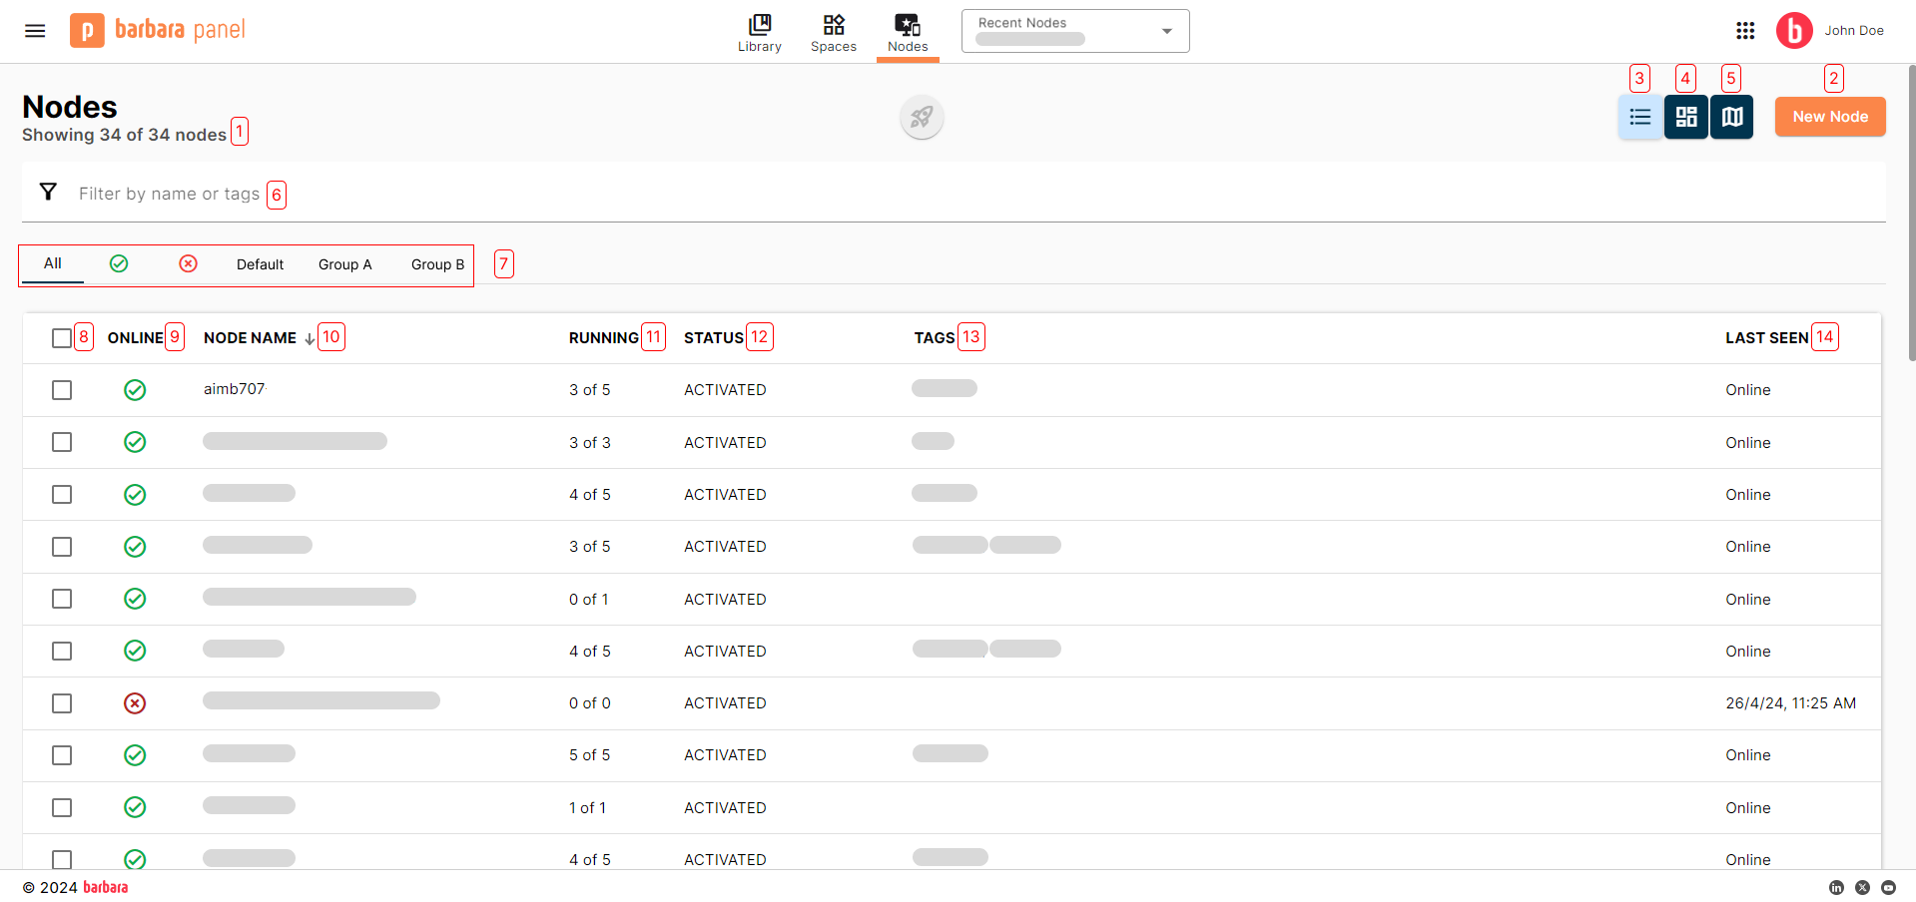The width and height of the screenshot is (1916, 902).
Task: Toggle the Node Name sort order
Action: [x=310, y=338]
